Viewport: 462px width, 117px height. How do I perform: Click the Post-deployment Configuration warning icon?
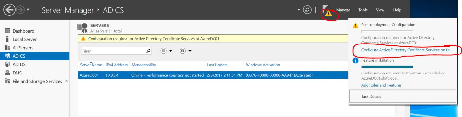pos(356,25)
